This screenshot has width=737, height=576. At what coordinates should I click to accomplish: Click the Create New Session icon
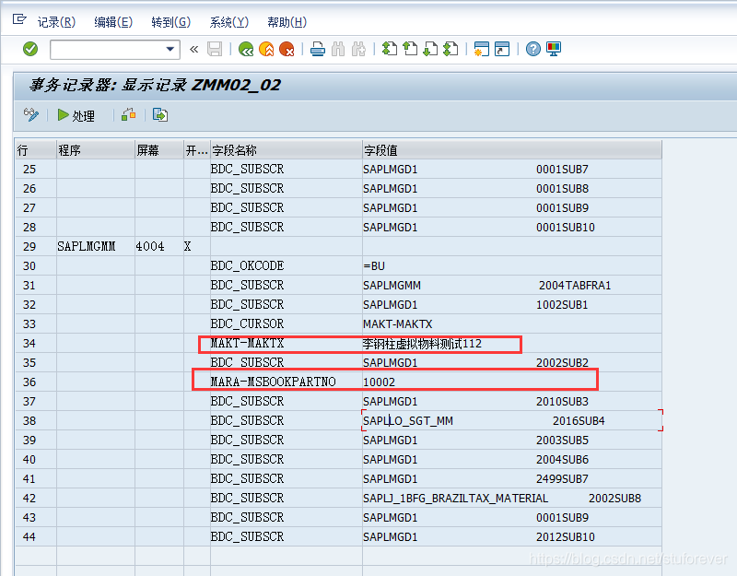click(481, 49)
